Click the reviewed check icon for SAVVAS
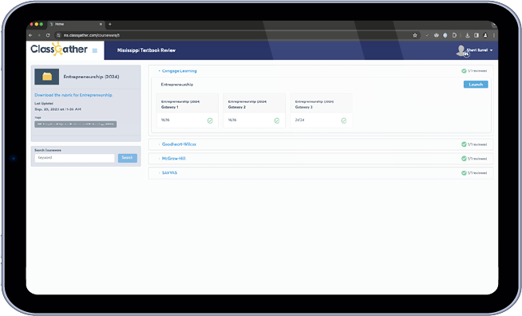Image resolution: width=522 pixels, height=316 pixels. (x=464, y=173)
